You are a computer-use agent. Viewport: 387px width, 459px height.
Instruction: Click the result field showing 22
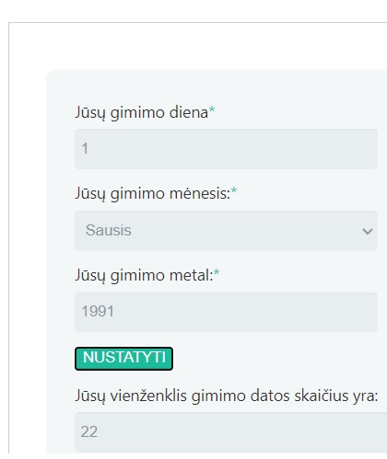click(x=230, y=432)
